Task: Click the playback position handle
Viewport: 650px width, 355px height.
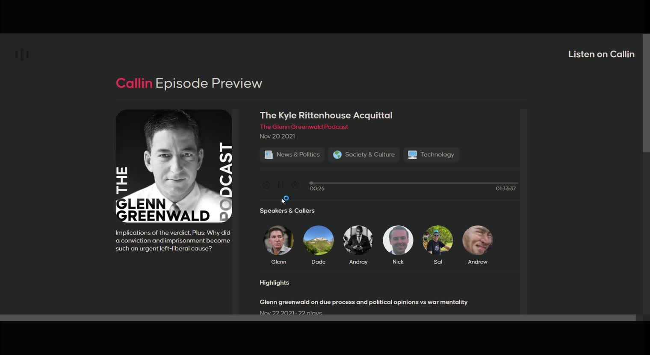Action: [311, 183]
